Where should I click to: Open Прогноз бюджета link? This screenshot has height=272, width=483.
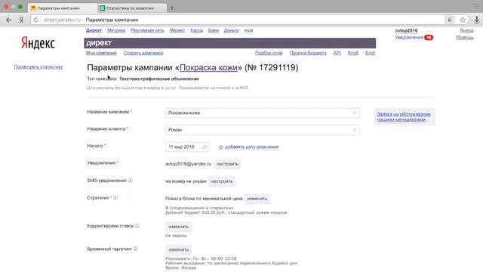coord(308,53)
